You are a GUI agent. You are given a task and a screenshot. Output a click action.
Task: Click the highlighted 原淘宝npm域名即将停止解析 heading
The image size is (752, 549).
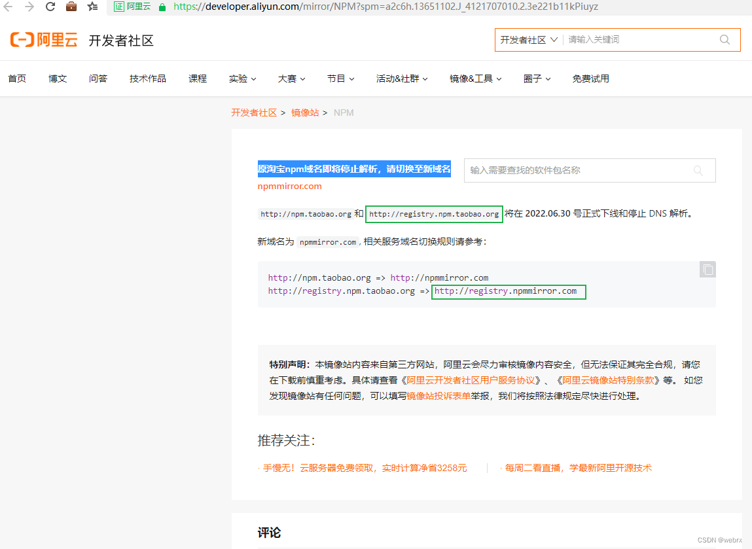coord(354,169)
